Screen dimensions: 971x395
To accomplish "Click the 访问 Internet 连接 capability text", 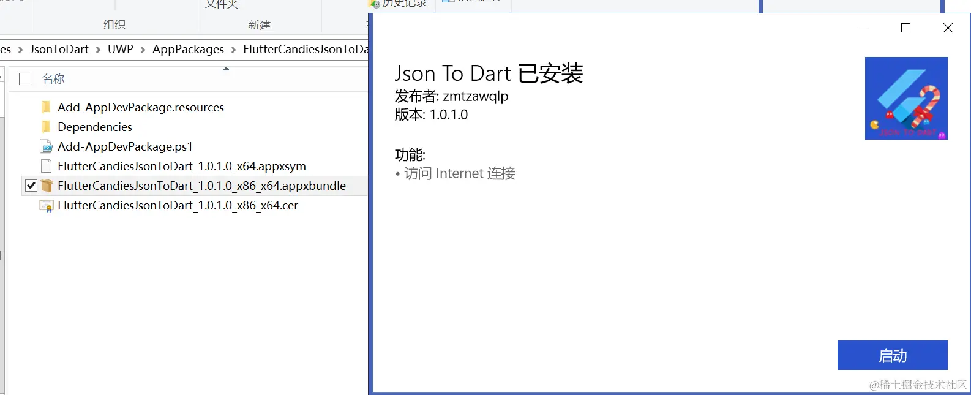I will (459, 173).
